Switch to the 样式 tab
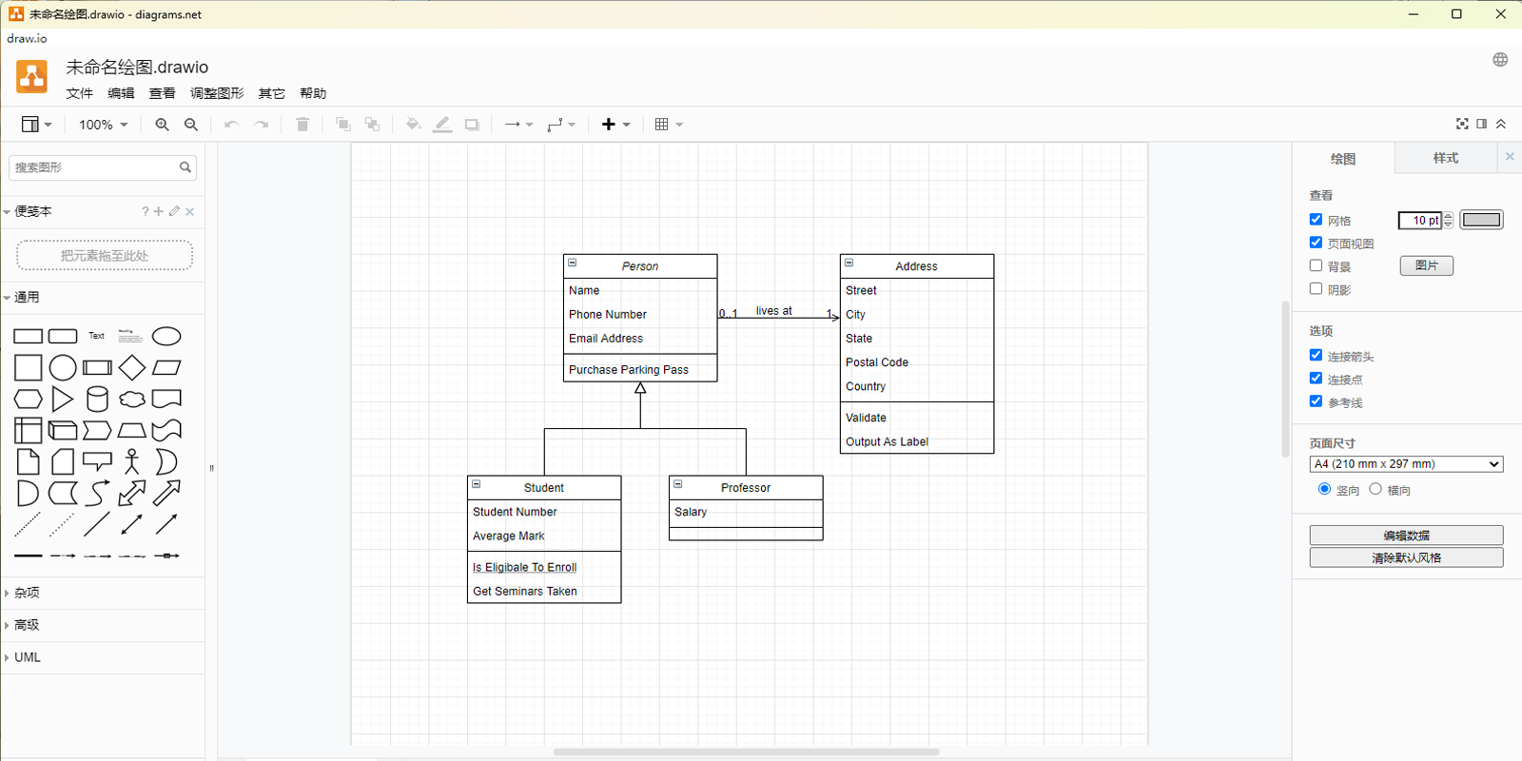Viewport: 1522px width, 761px height. tap(1445, 158)
